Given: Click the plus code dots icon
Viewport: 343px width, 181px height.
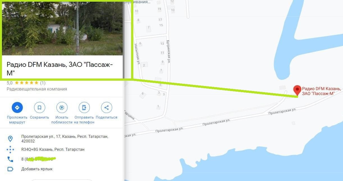Looking at the screenshot, I should 10,149.
